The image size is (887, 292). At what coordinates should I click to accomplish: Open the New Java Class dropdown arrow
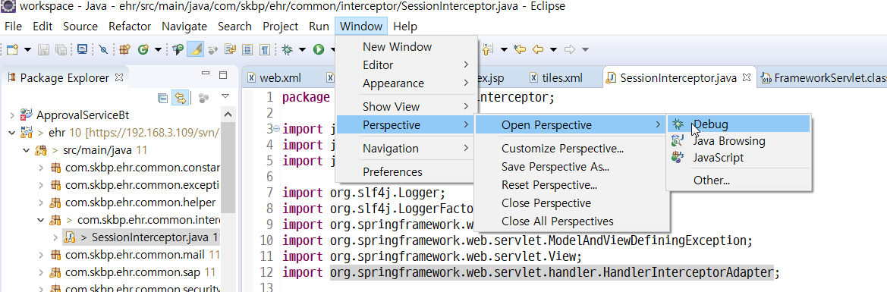click(158, 49)
